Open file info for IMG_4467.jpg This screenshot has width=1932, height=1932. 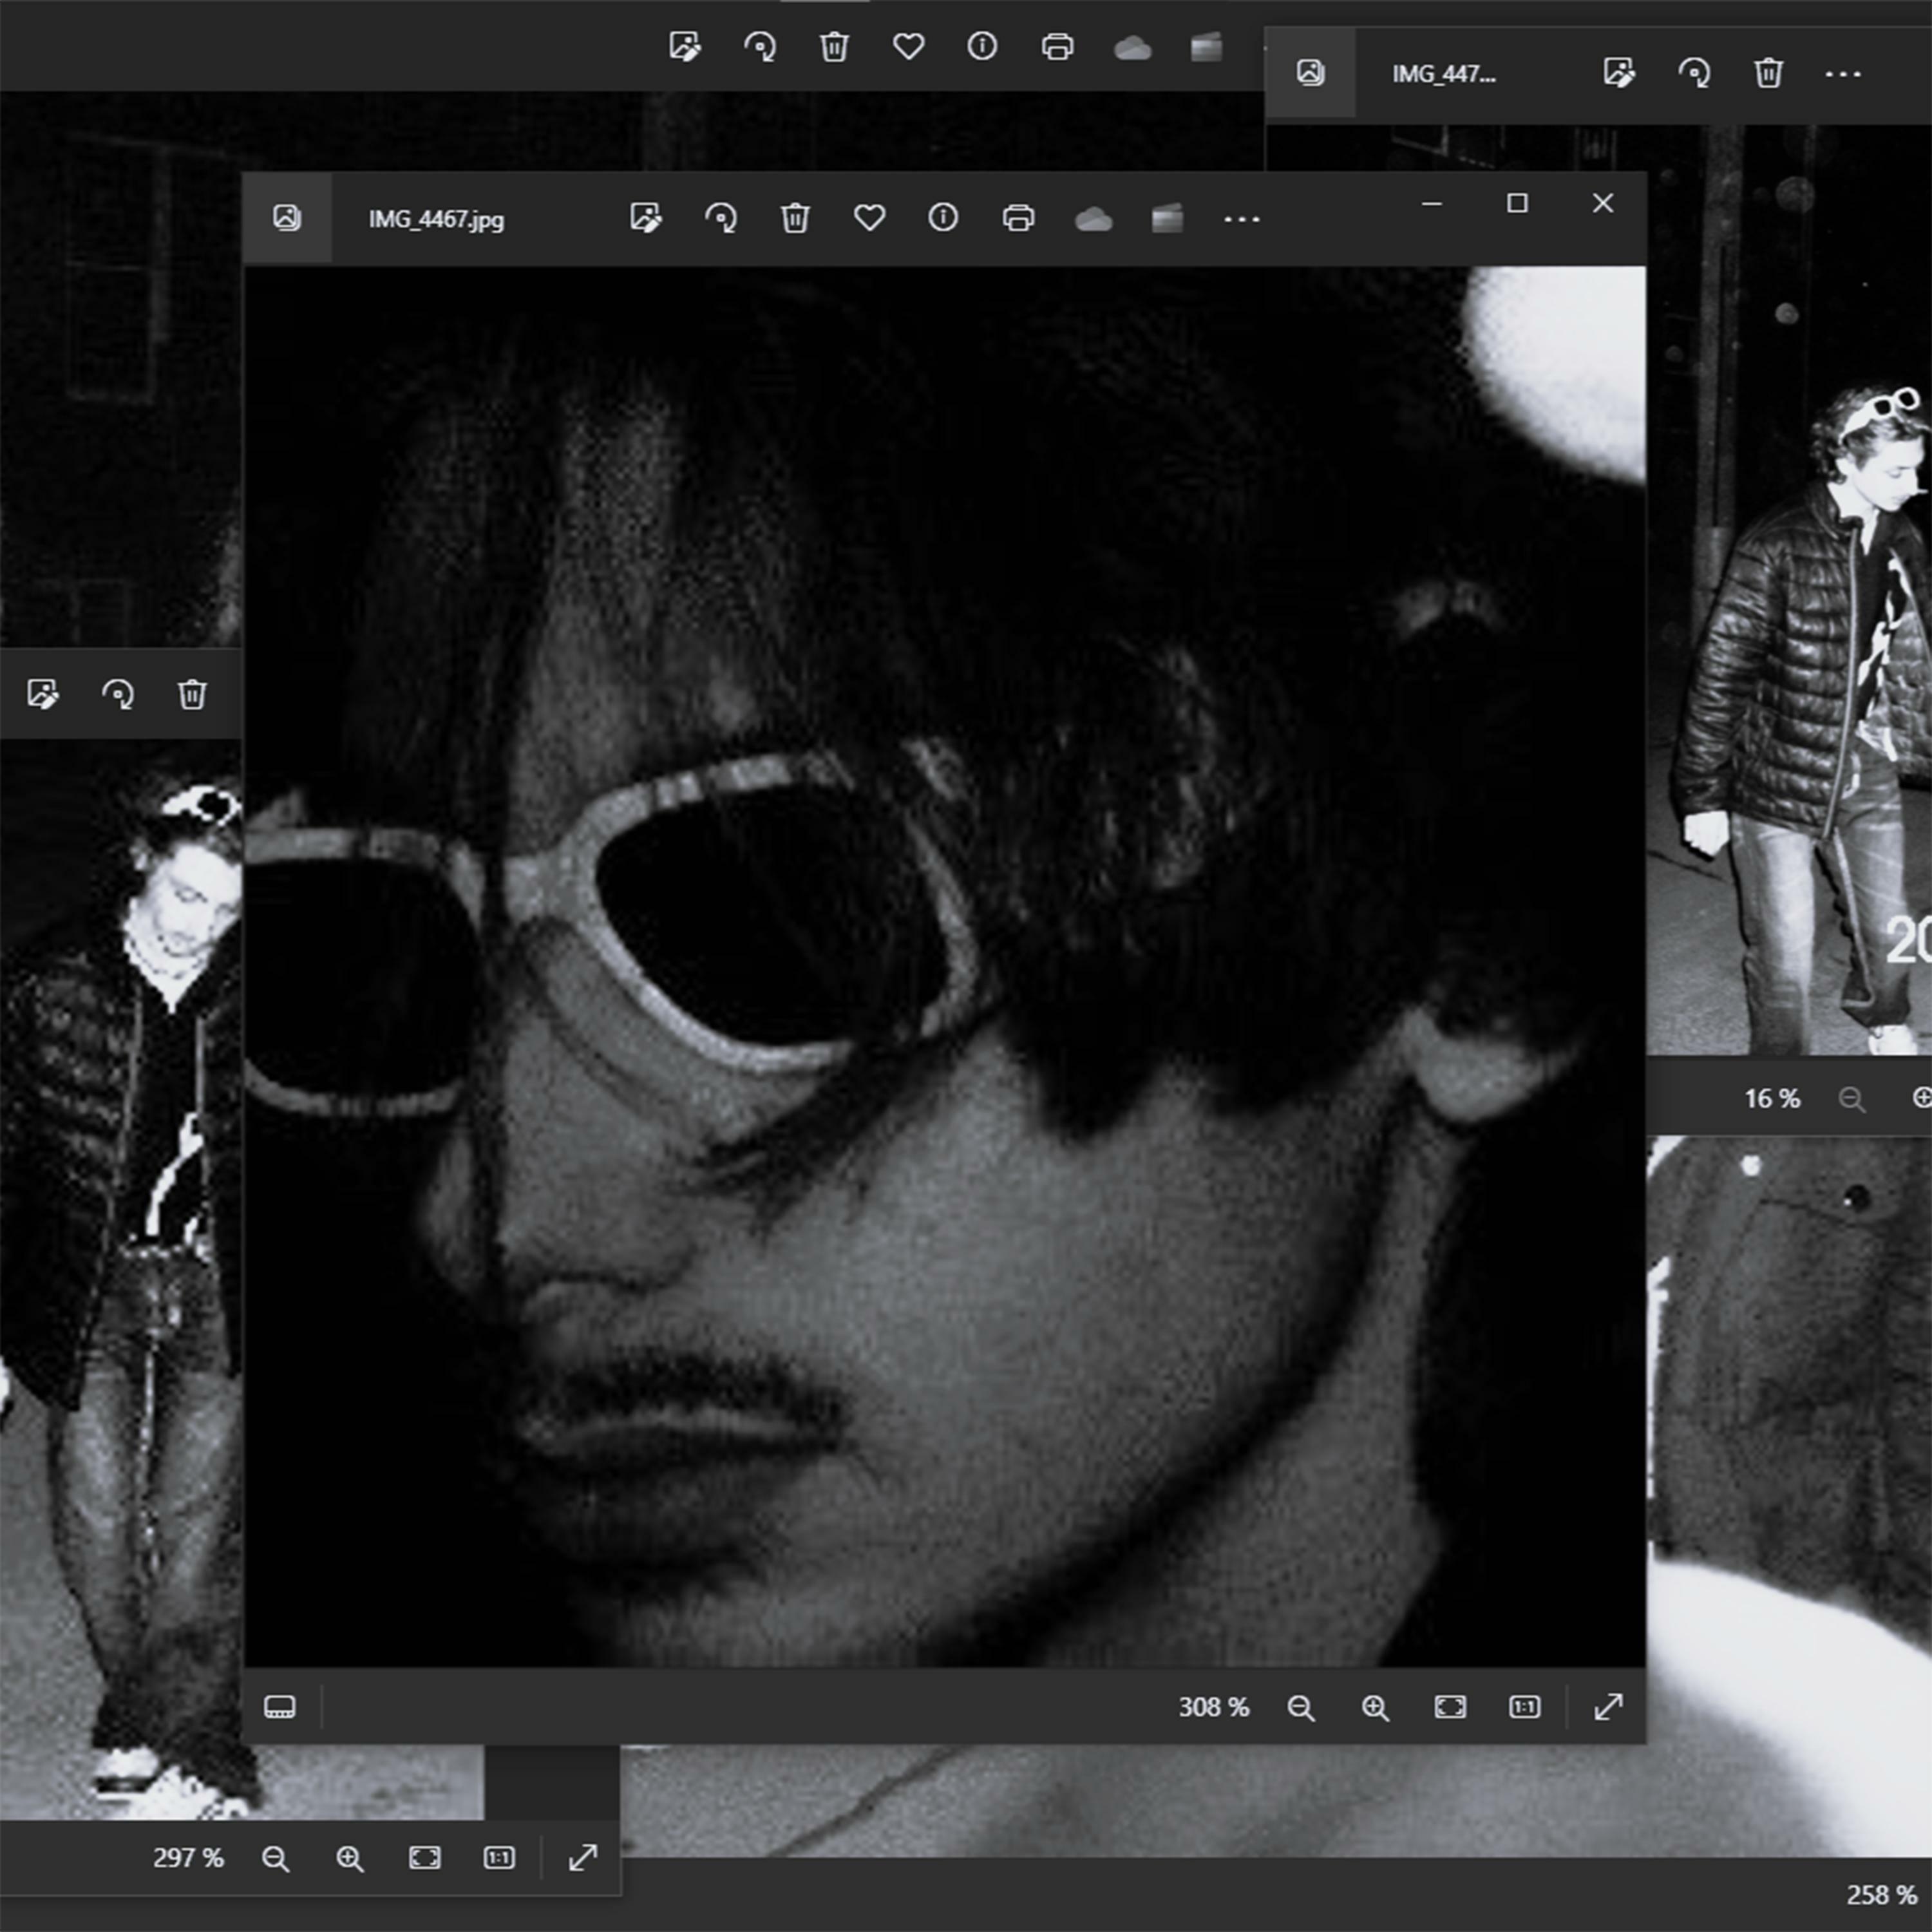click(x=943, y=218)
